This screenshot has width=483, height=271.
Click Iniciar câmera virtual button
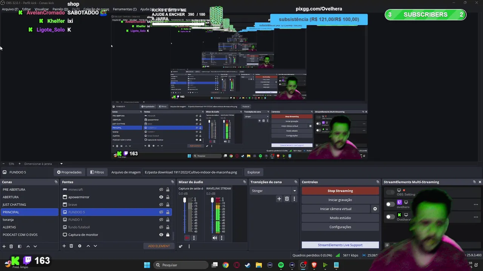[336, 209]
